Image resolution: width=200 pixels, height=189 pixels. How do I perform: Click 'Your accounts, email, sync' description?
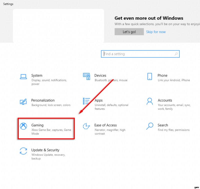point(174,107)
